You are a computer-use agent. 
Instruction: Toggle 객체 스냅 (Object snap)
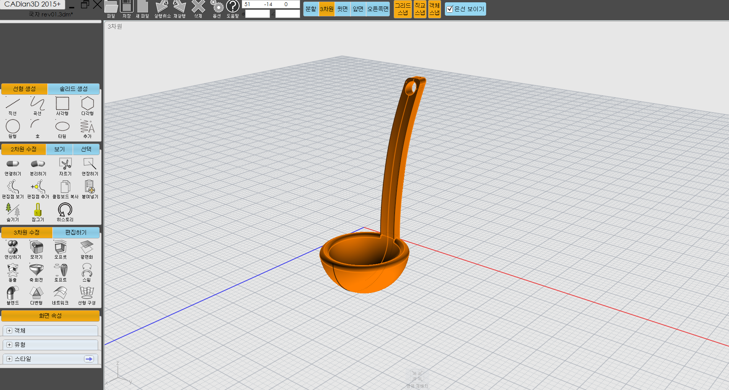[434, 9]
